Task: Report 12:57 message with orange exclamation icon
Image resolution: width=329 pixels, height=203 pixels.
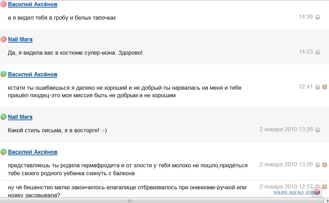Action: pos(325,187)
